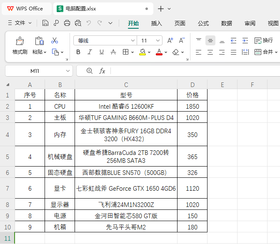Screen dimensions: 280x244
Task: Expand the Copy options arrow
Action: [62, 52]
